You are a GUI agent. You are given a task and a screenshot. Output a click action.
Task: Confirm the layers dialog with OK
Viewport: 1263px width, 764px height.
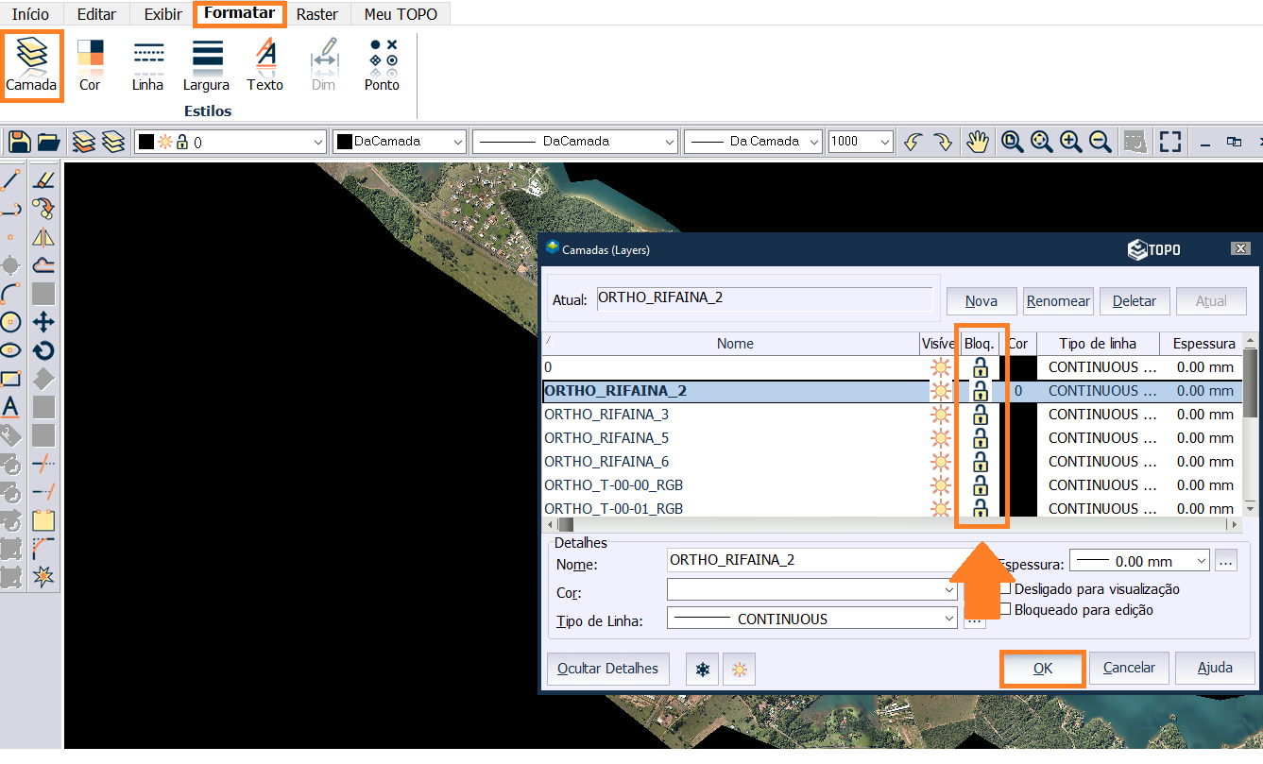1042,669
